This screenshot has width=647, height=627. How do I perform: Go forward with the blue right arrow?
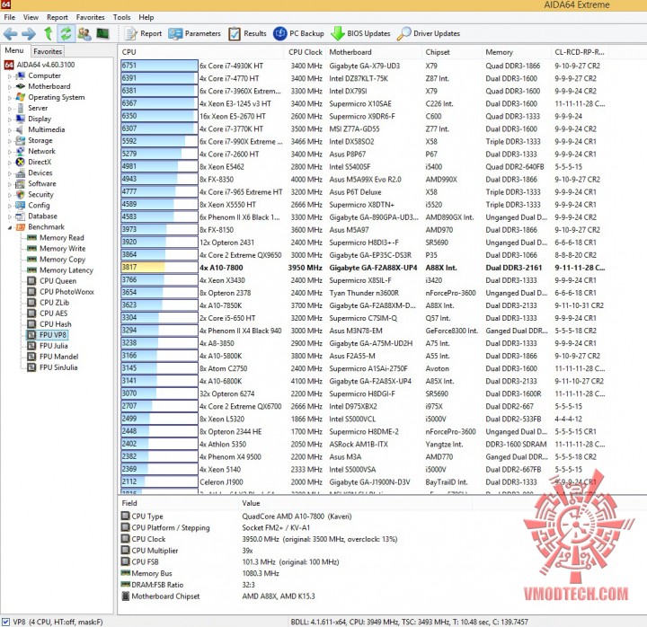(29, 34)
